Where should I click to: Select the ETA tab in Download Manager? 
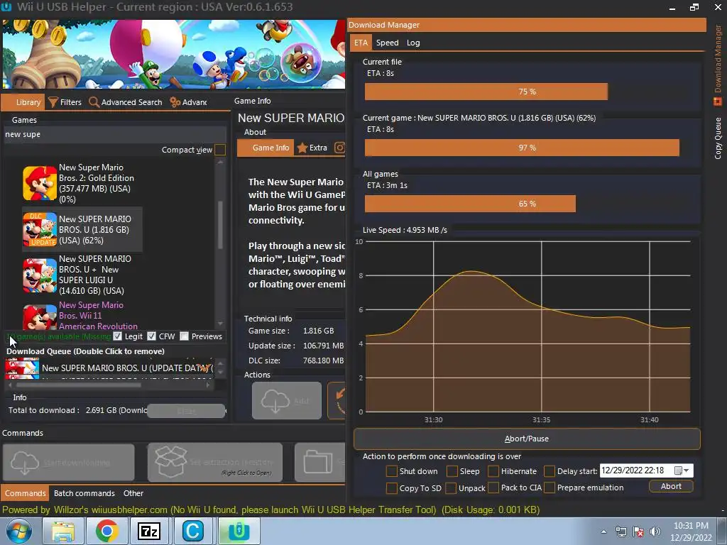point(361,43)
